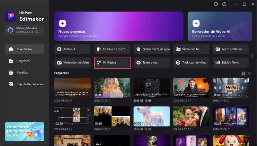Expand more tools with the right chevron
Viewport: 257px width, 146px height.
(x=252, y=56)
